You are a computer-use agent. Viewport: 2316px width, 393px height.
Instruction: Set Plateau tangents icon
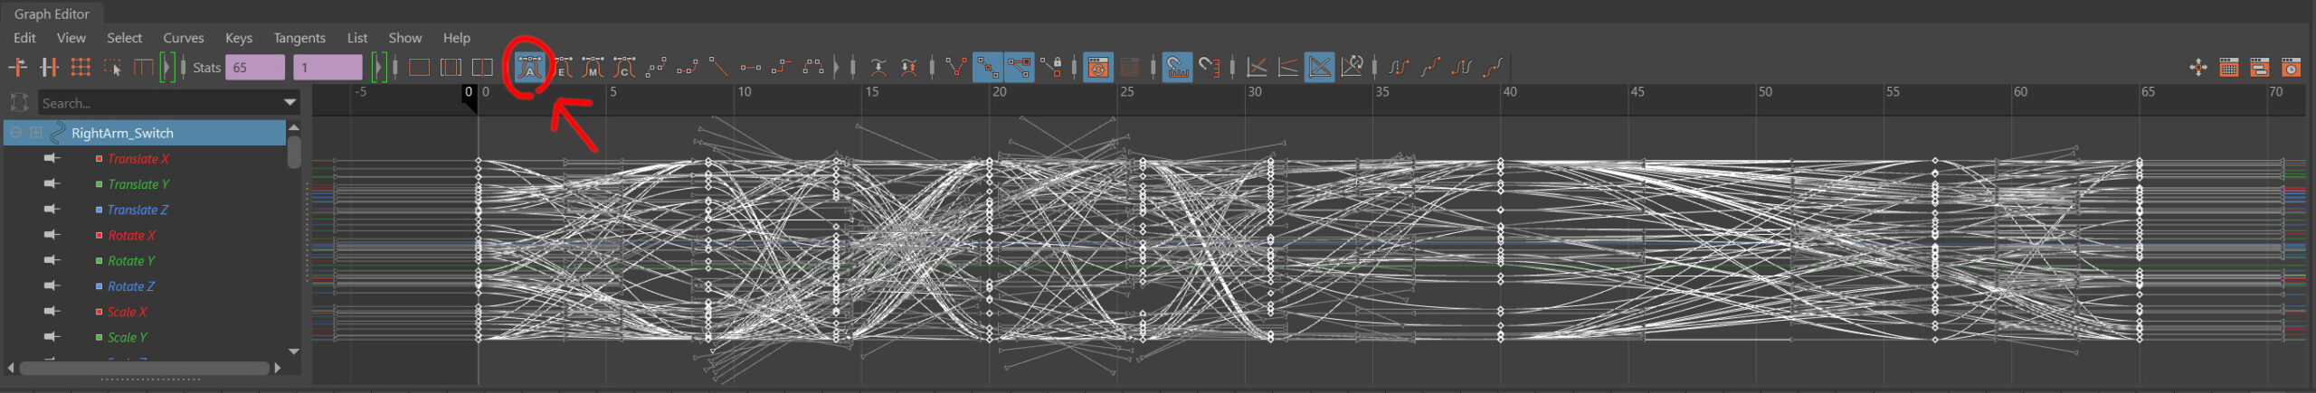tap(813, 67)
